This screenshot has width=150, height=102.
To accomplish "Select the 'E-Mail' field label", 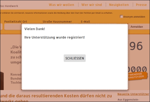I will 85,22.
